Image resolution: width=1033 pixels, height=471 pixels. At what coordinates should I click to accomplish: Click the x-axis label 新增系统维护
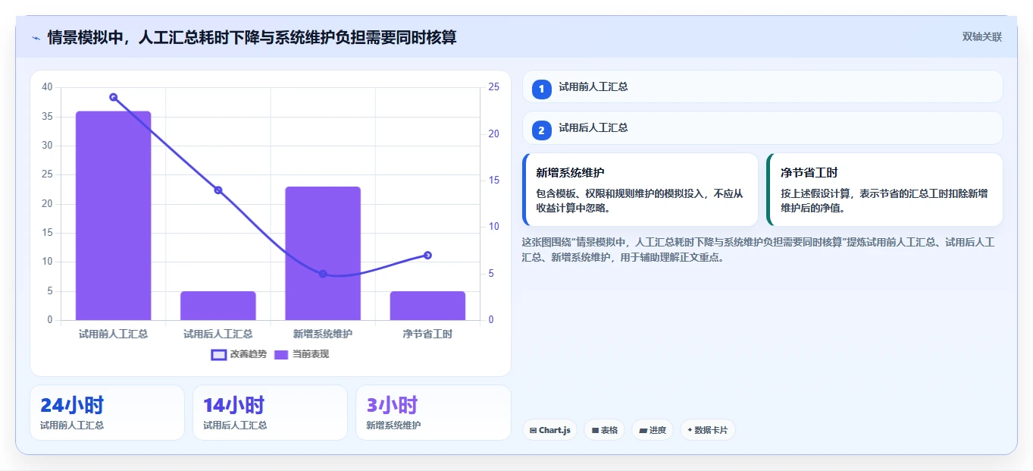[323, 334]
